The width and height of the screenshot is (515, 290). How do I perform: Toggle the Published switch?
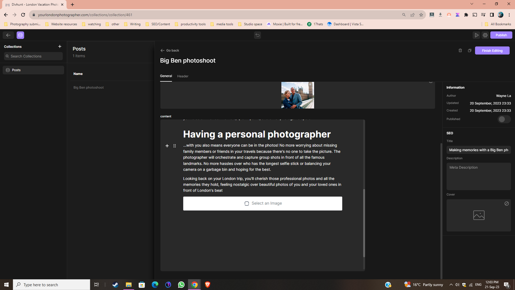(x=504, y=119)
